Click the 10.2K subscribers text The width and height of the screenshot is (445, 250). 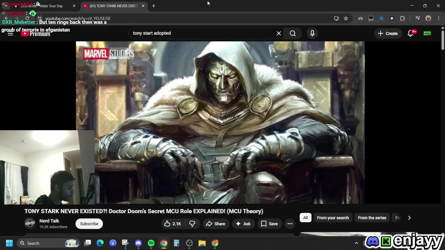pos(53,227)
